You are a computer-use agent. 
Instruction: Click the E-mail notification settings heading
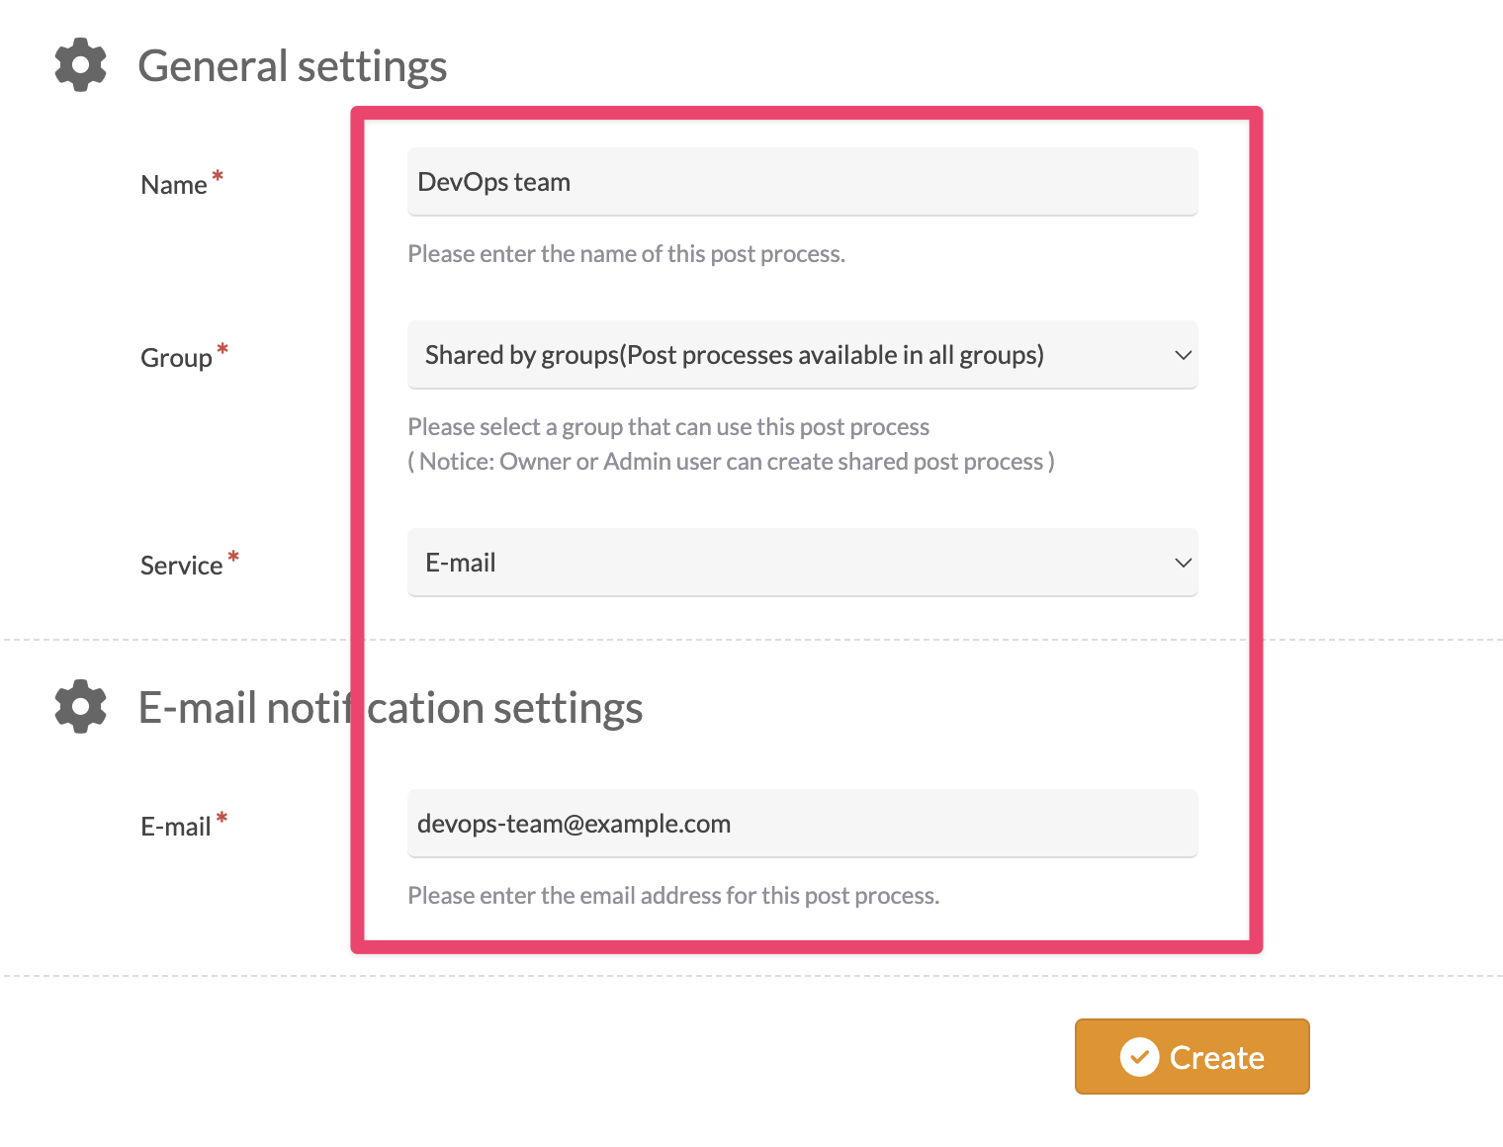391,708
